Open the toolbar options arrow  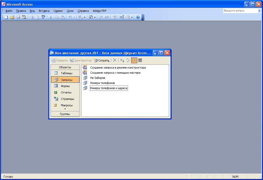pos(143,17)
